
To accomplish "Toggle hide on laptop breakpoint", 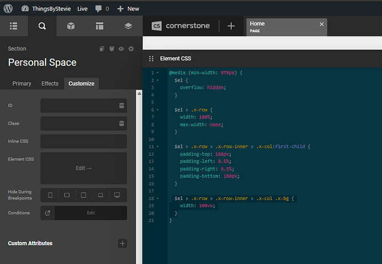I will [x=100, y=196].
